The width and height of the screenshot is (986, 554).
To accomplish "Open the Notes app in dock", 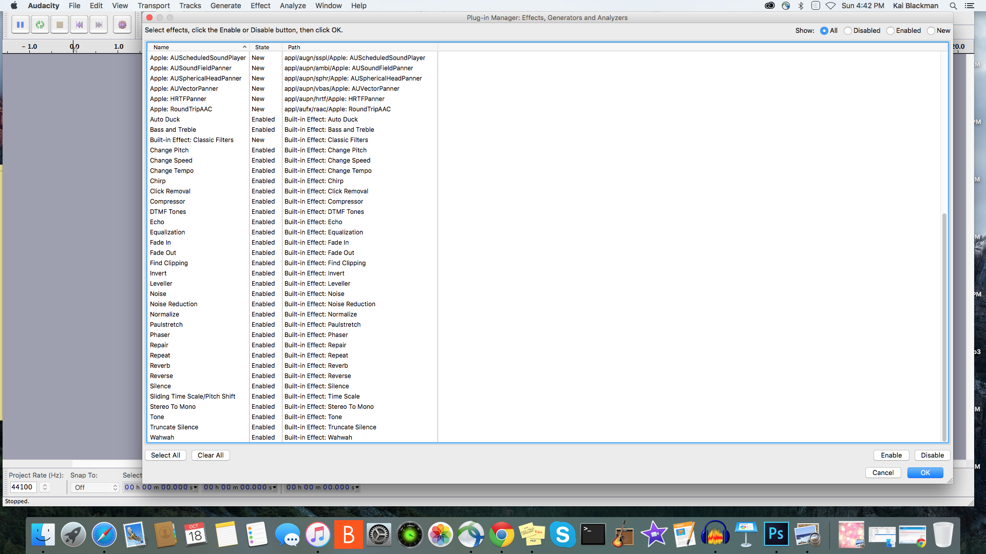I will click(x=226, y=535).
